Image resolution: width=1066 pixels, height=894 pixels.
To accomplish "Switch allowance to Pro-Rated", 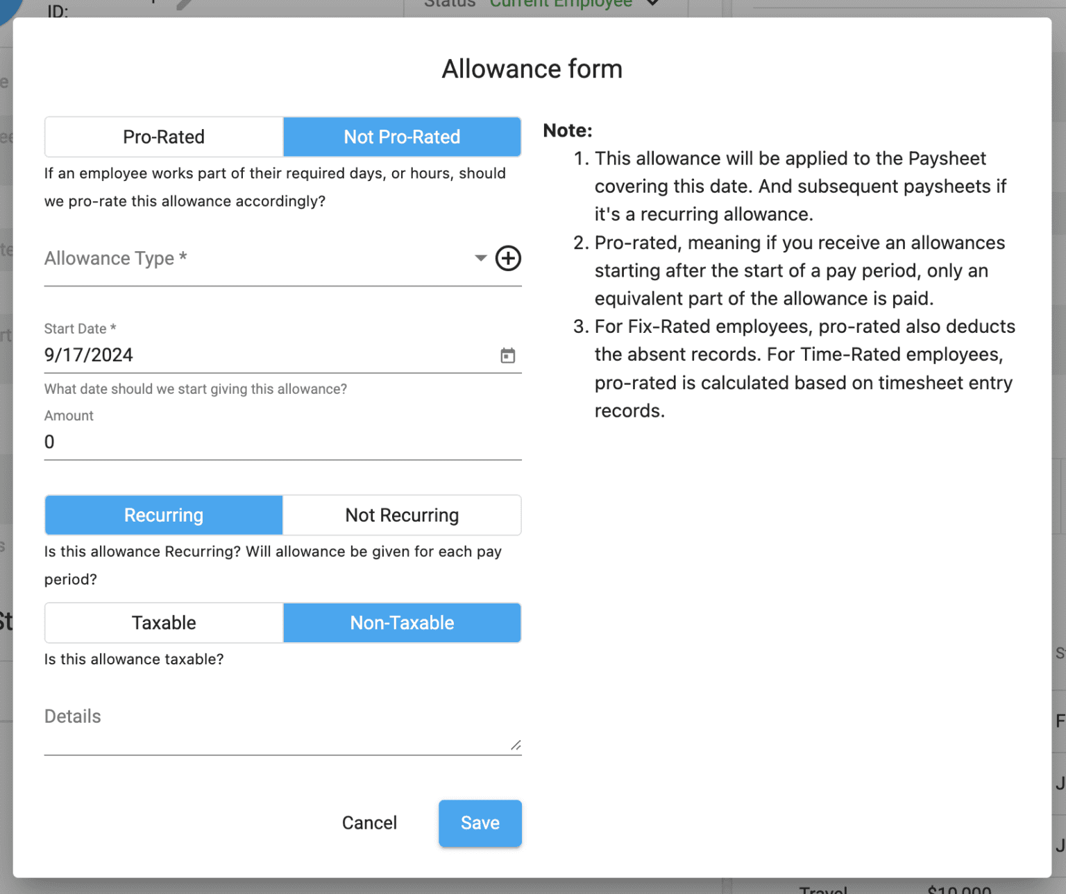I will click(163, 137).
